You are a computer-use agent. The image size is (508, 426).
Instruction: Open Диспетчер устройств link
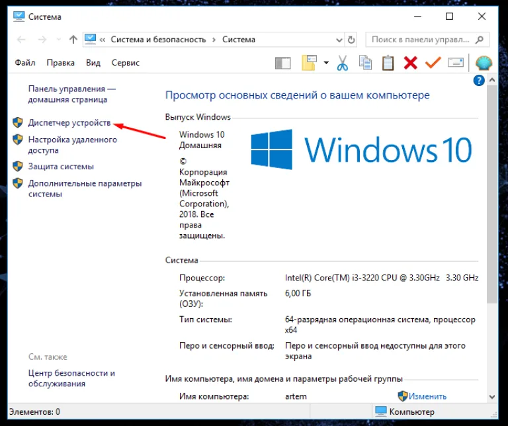click(69, 123)
